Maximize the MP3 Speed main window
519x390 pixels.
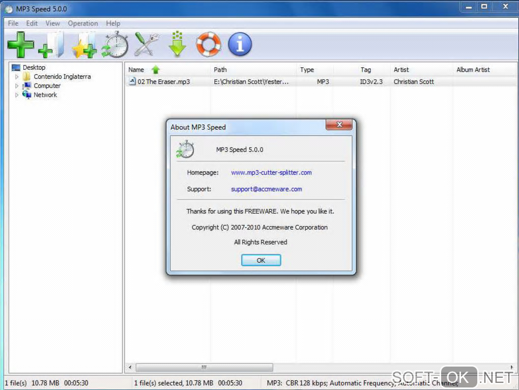point(484,7)
